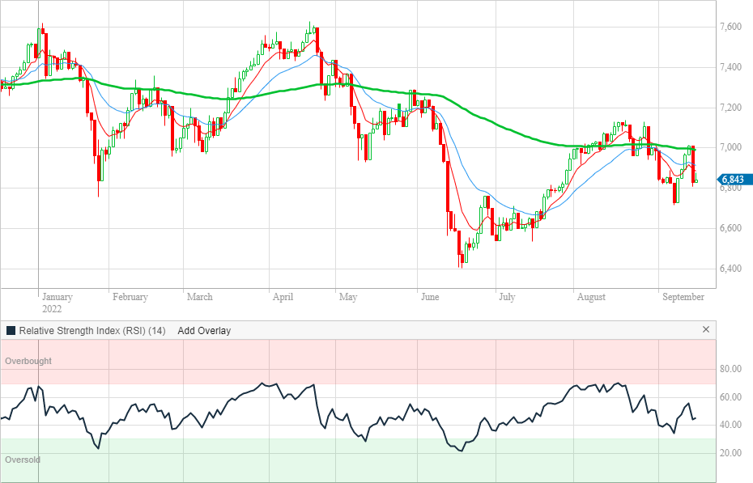The height and width of the screenshot is (483, 753).
Task: Click the Add Overlay link
Action: (204, 331)
